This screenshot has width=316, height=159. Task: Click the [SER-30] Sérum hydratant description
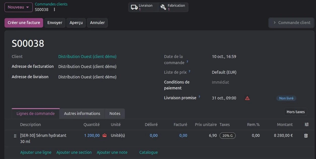[x=43, y=138]
